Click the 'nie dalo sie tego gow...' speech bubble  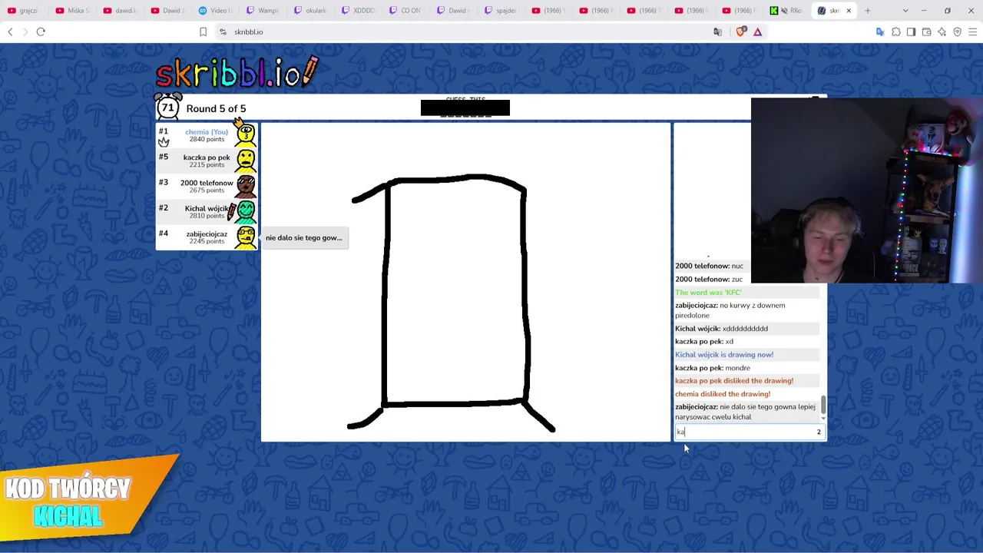(x=304, y=238)
